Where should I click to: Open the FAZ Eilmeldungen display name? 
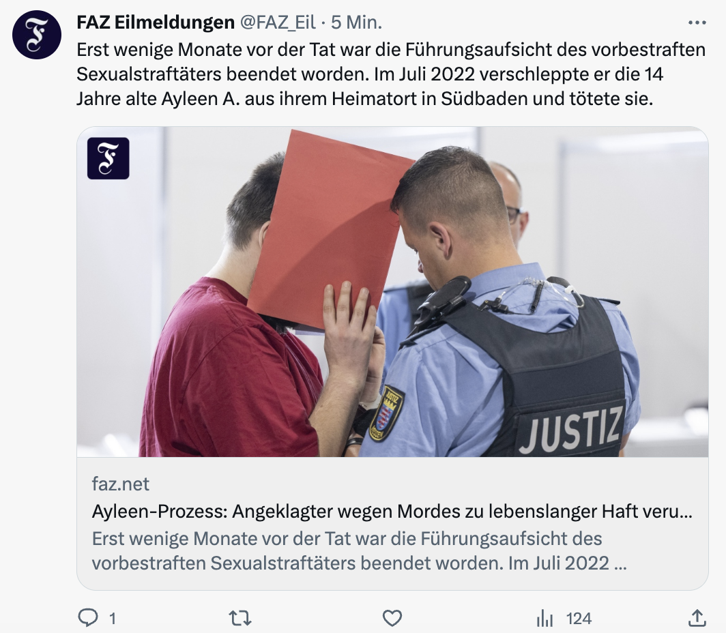tap(156, 23)
